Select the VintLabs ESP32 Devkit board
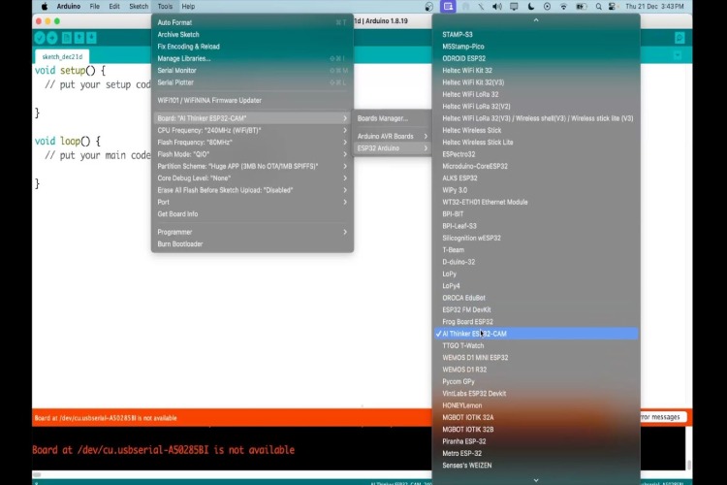This screenshot has width=727, height=485. pyautogui.click(x=536, y=394)
